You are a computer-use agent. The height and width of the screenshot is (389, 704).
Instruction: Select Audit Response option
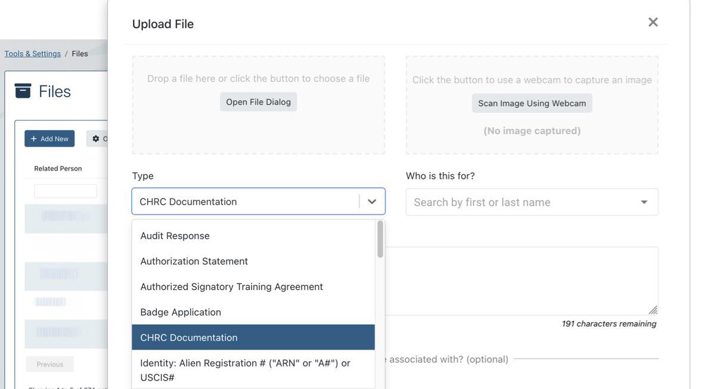click(x=175, y=236)
